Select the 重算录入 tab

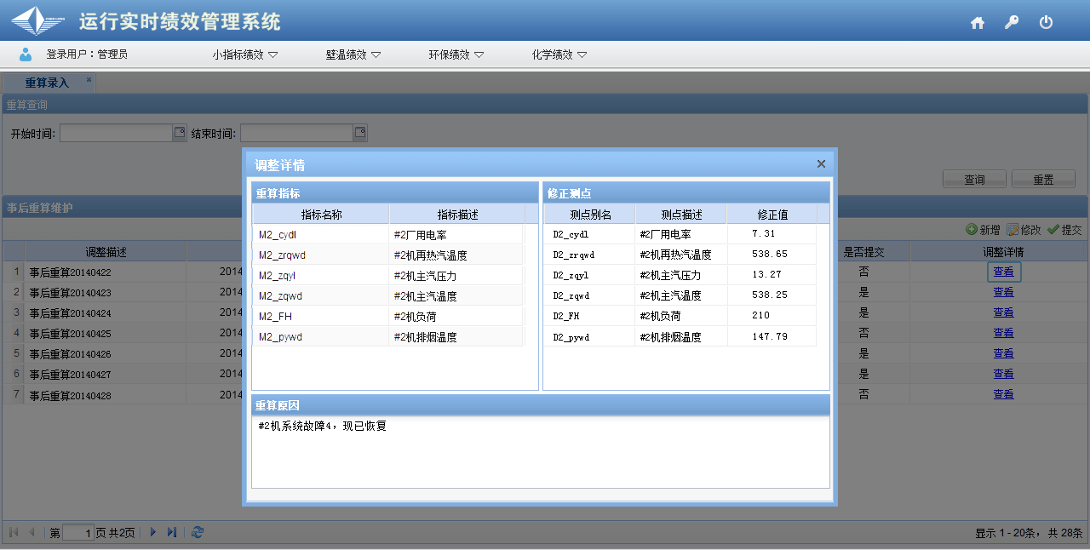pyautogui.click(x=47, y=83)
